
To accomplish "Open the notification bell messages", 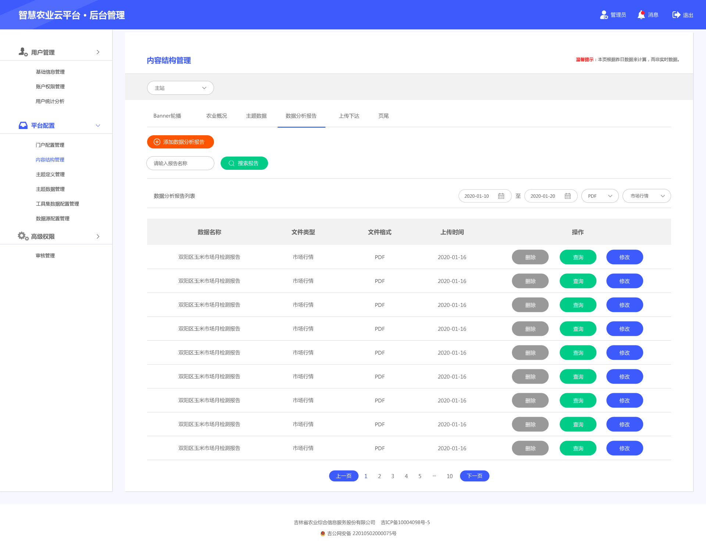I will click(x=641, y=15).
